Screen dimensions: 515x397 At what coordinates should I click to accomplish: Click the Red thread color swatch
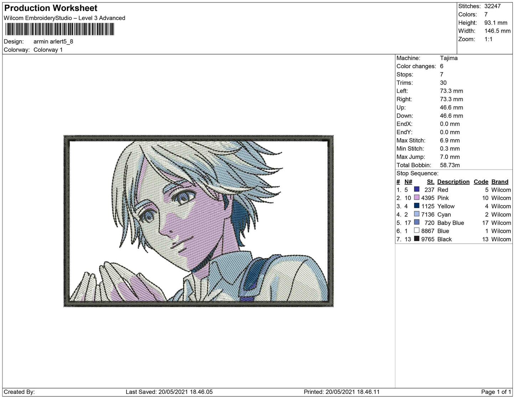click(417, 190)
